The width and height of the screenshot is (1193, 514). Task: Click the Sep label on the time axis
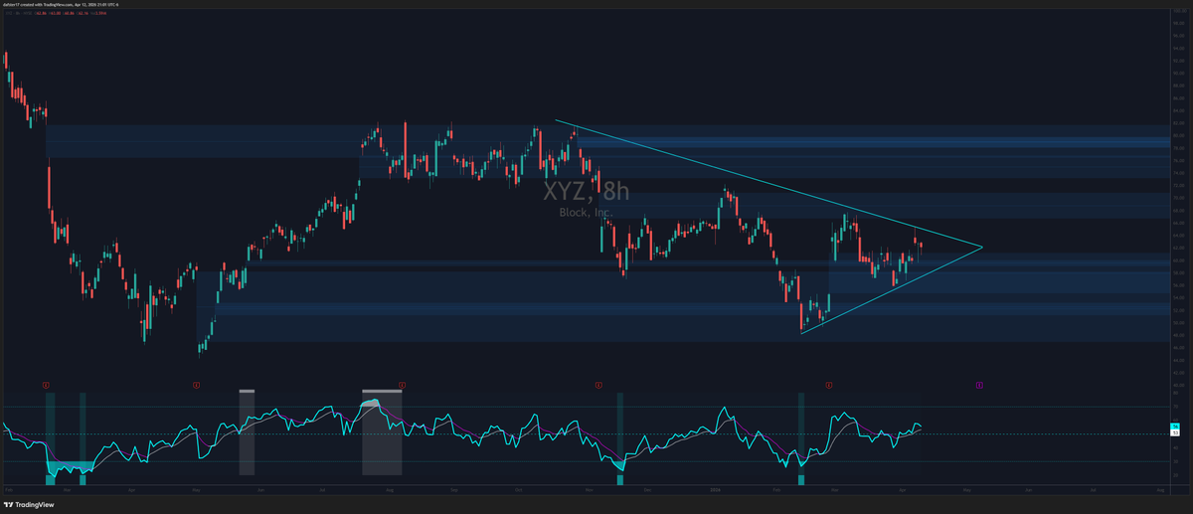point(454,491)
